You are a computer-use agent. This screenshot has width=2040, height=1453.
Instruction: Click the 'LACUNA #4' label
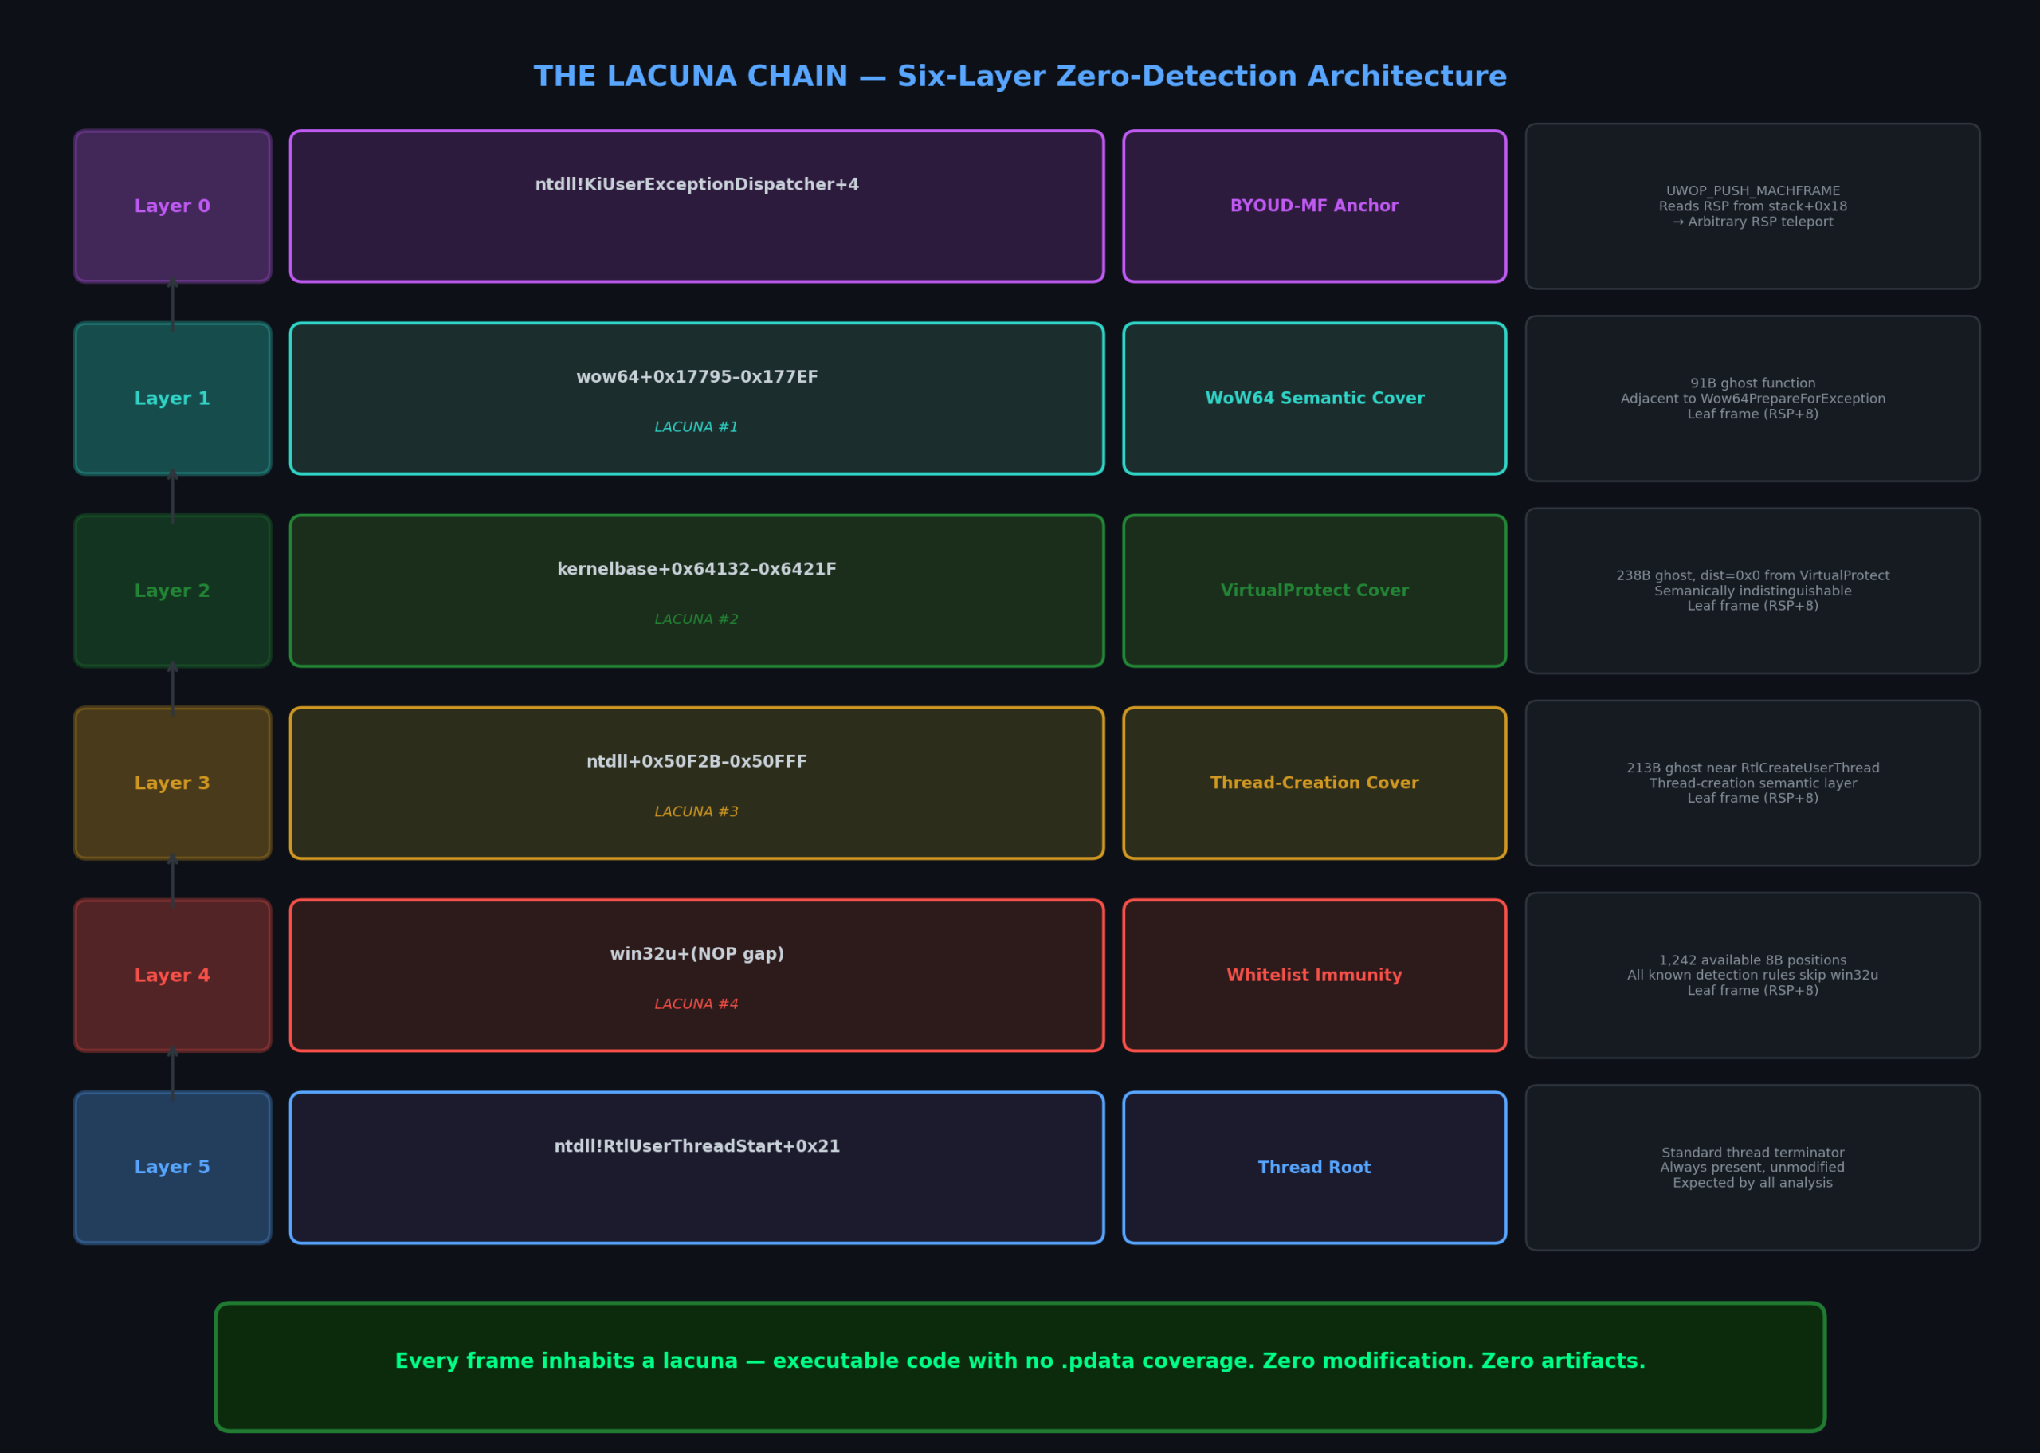point(696,1005)
